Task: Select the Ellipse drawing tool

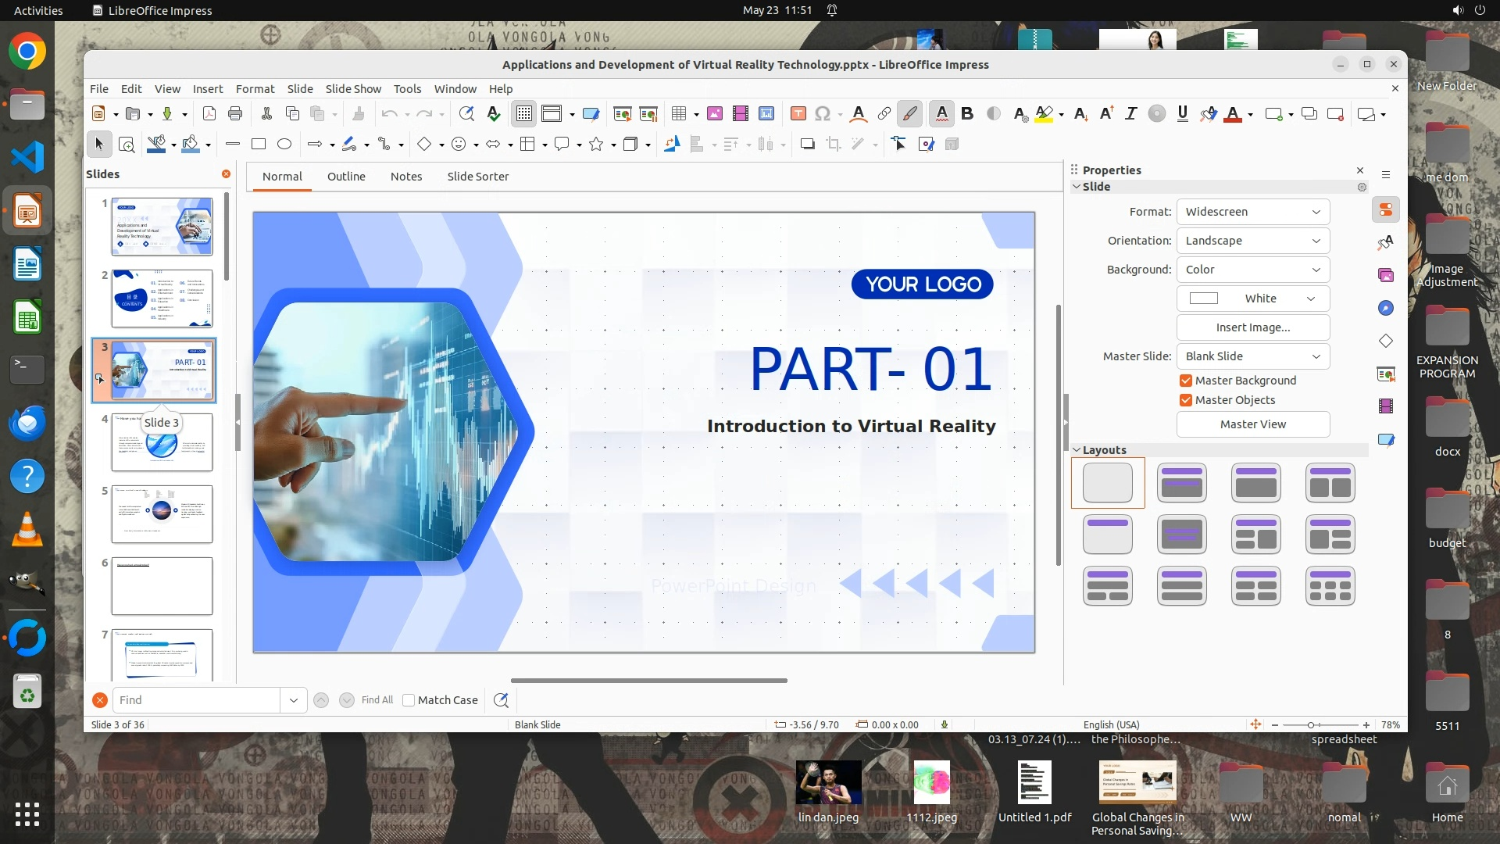Action: click(284, 144)
